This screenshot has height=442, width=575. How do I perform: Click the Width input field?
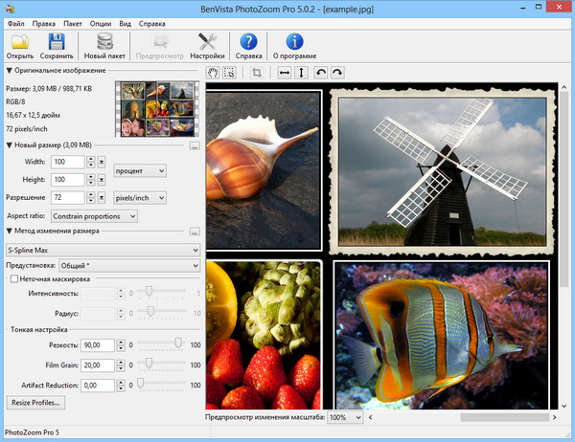(x=66, y=164)
